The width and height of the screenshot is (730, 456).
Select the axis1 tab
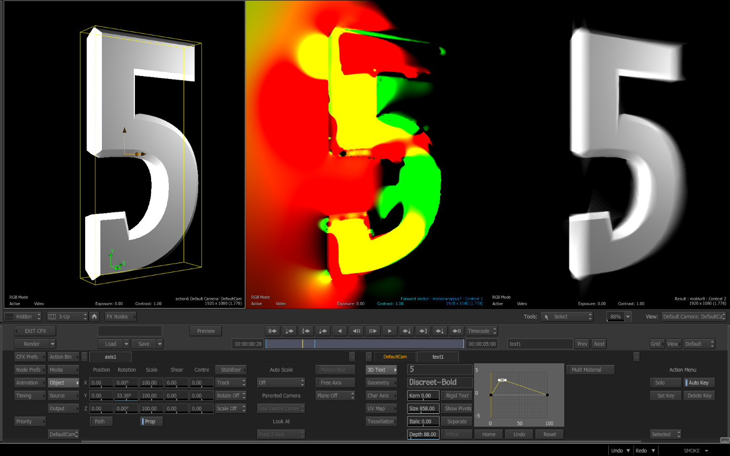(x=111, y=357)
